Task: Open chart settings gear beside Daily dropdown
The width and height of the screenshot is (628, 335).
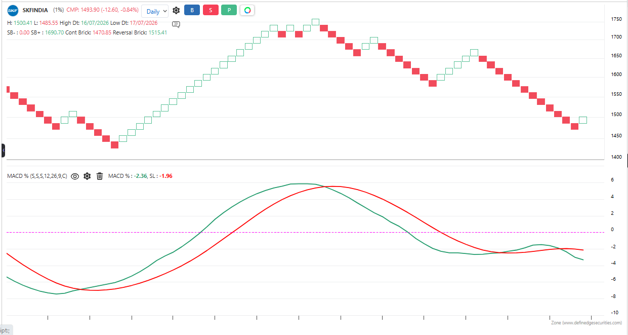Action: click(x=176, y=10)
